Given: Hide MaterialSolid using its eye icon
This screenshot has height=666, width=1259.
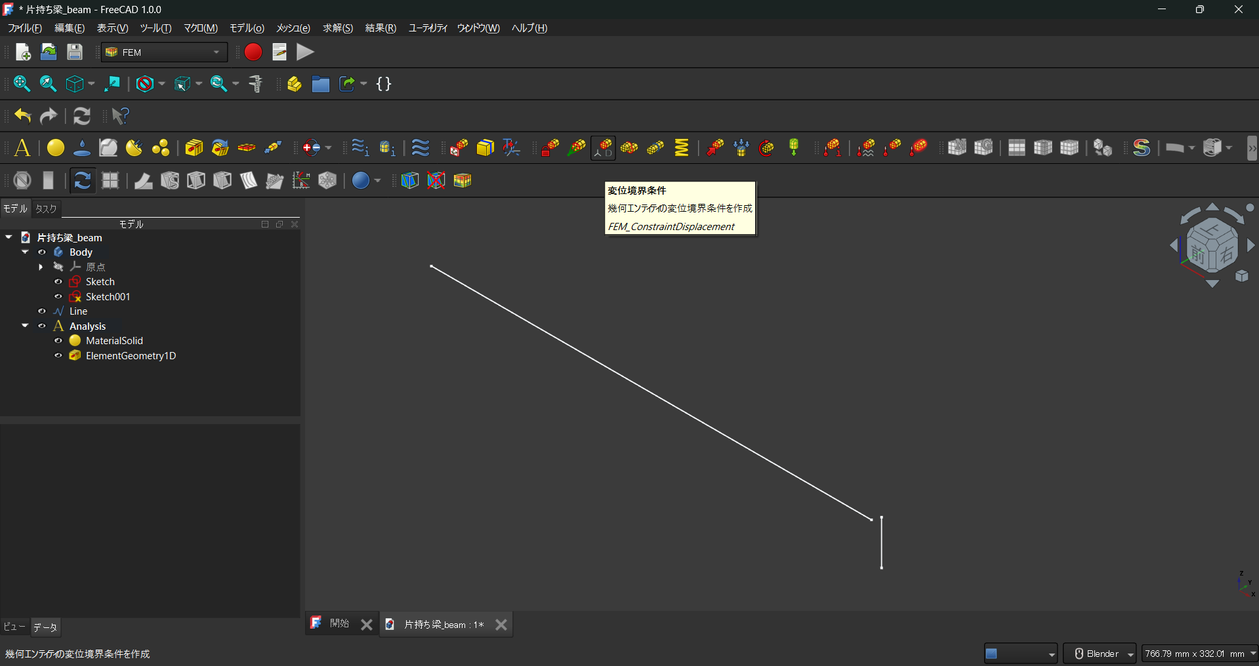Looking at the screenshot, I should pos(58,341).
